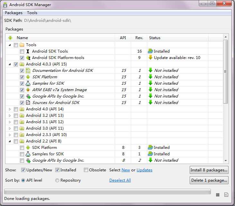Click the Android 4.0 (API 14) folder icon
235x206 pixels.
pyautogui.click(x=22, y=109)
